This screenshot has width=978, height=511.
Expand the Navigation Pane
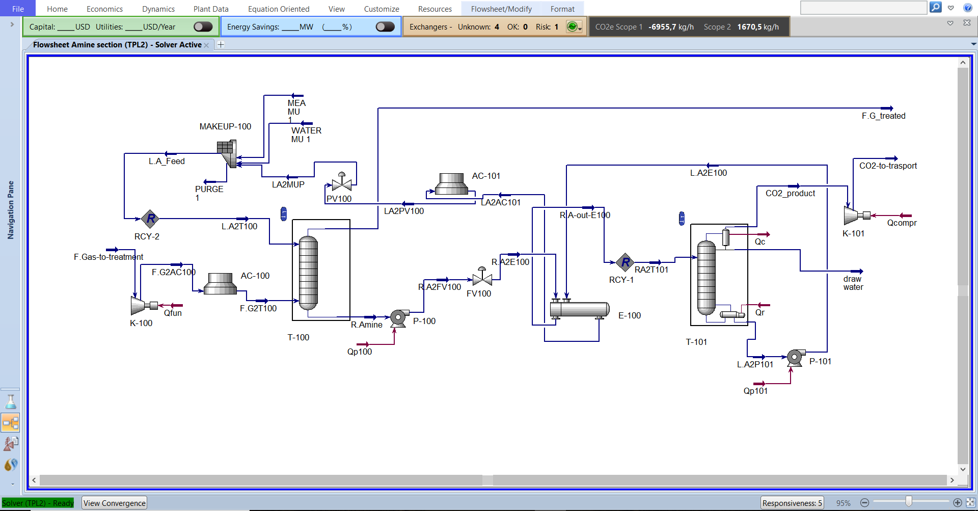pyautogui.click(x=12, y=24)
